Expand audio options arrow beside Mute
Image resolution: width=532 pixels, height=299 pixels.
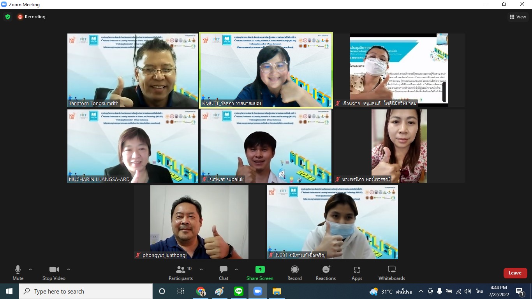30,269
